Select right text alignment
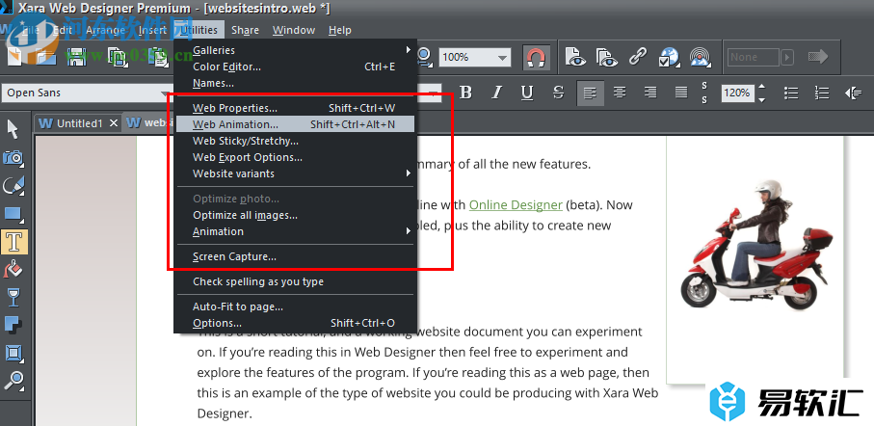 [x=649, y=93]
